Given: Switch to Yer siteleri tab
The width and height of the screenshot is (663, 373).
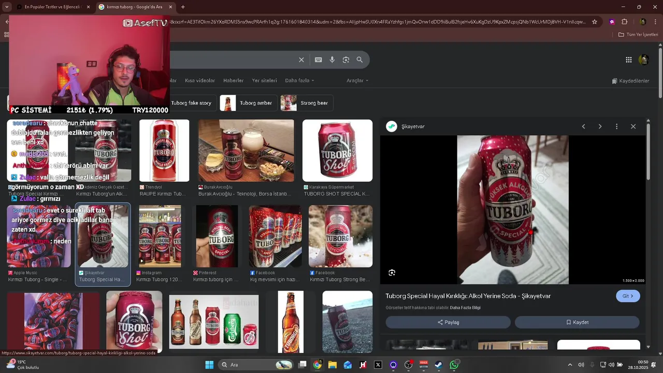Looking at the screenshot, I should [x=264, y=81].
